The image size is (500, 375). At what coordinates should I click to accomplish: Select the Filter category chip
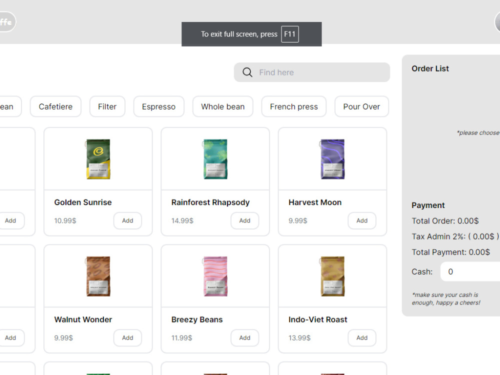point(107,106)
